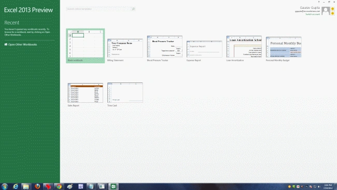This screenshot has height=190, width=337.
Task: Click the user profile picture
Action: [326, 11]
